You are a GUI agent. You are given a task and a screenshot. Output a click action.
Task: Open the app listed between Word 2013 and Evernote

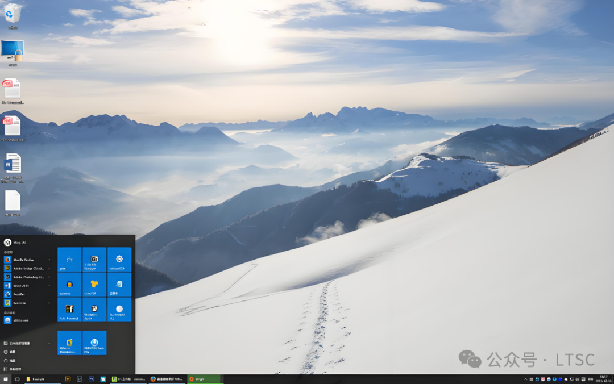[x=27, y=294]
